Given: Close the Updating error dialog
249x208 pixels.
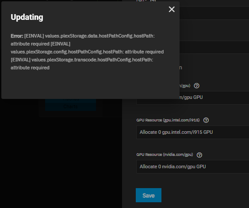Looking at the screenshot, I should click(172, 9).
